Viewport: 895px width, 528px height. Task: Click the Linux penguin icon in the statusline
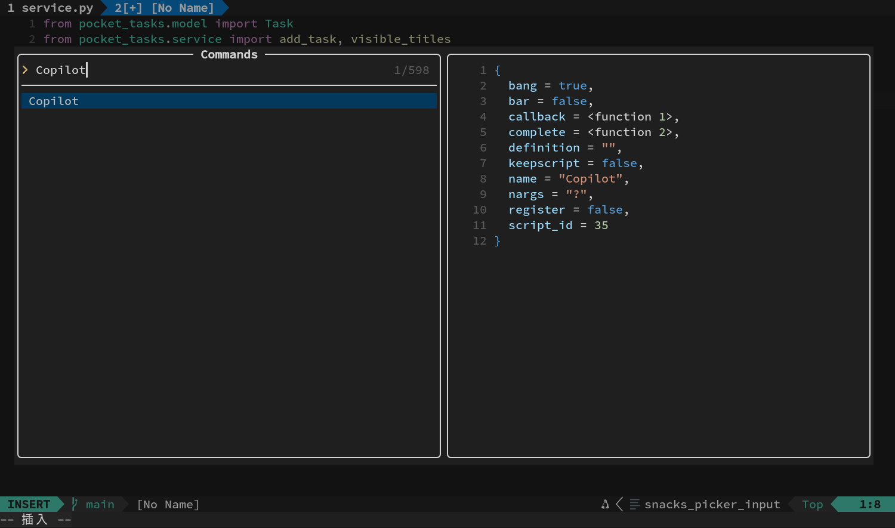coord(605,504)
